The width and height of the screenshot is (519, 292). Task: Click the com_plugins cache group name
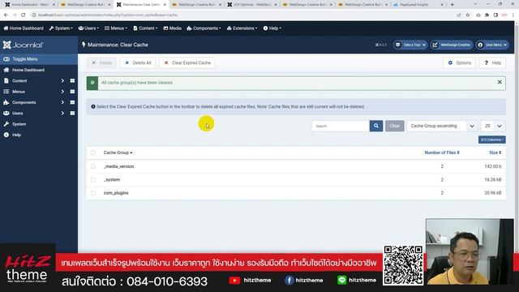(116, 193)
